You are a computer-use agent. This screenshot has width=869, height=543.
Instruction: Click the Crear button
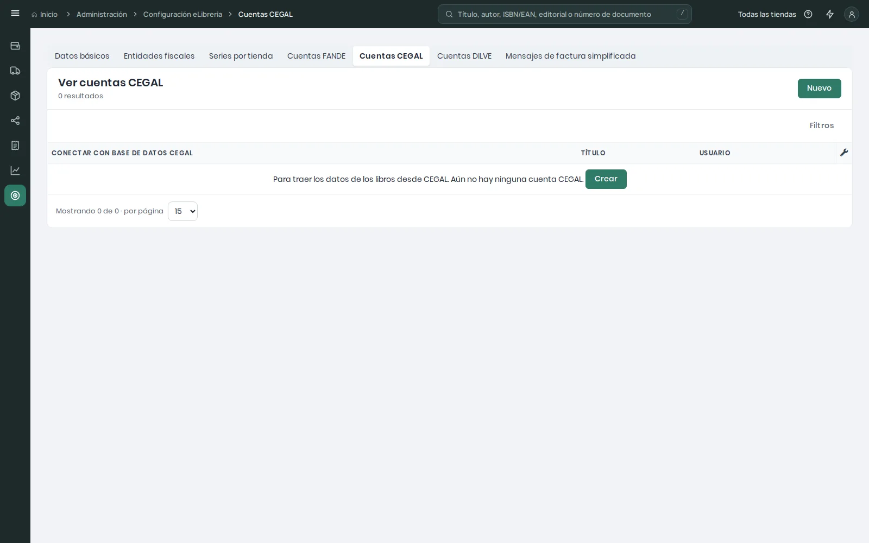pyautogui.click(x=606, y=179)
